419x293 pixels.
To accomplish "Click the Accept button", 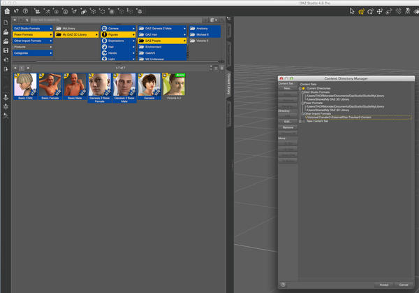I will point(384,285).
